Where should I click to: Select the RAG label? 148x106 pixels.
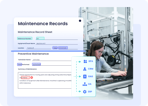coord(91,76)
